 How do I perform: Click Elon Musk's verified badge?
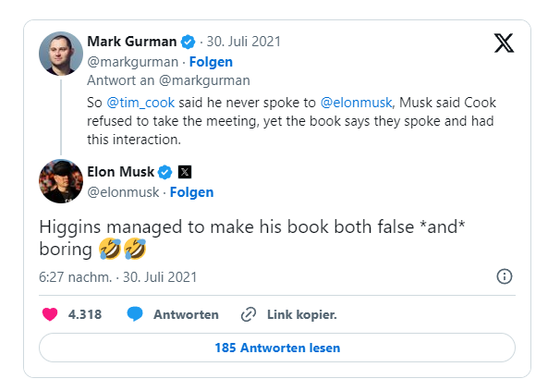pyautogui.click(x=164, y=171)
